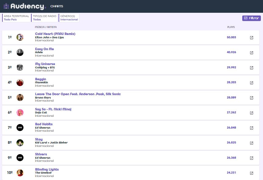The image size is (263, 180).
Task: Open external link for Cold Heart (PNAU Remix)
Action: click(251, 38)
